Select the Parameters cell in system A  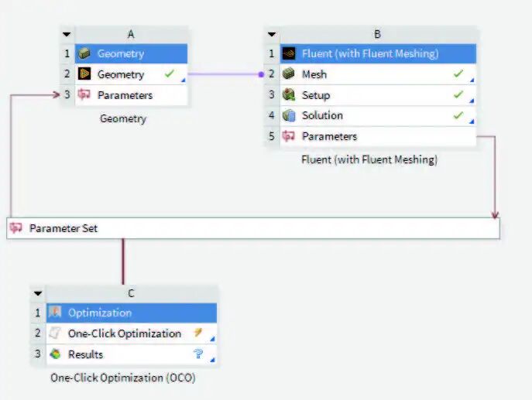(131, 95)
